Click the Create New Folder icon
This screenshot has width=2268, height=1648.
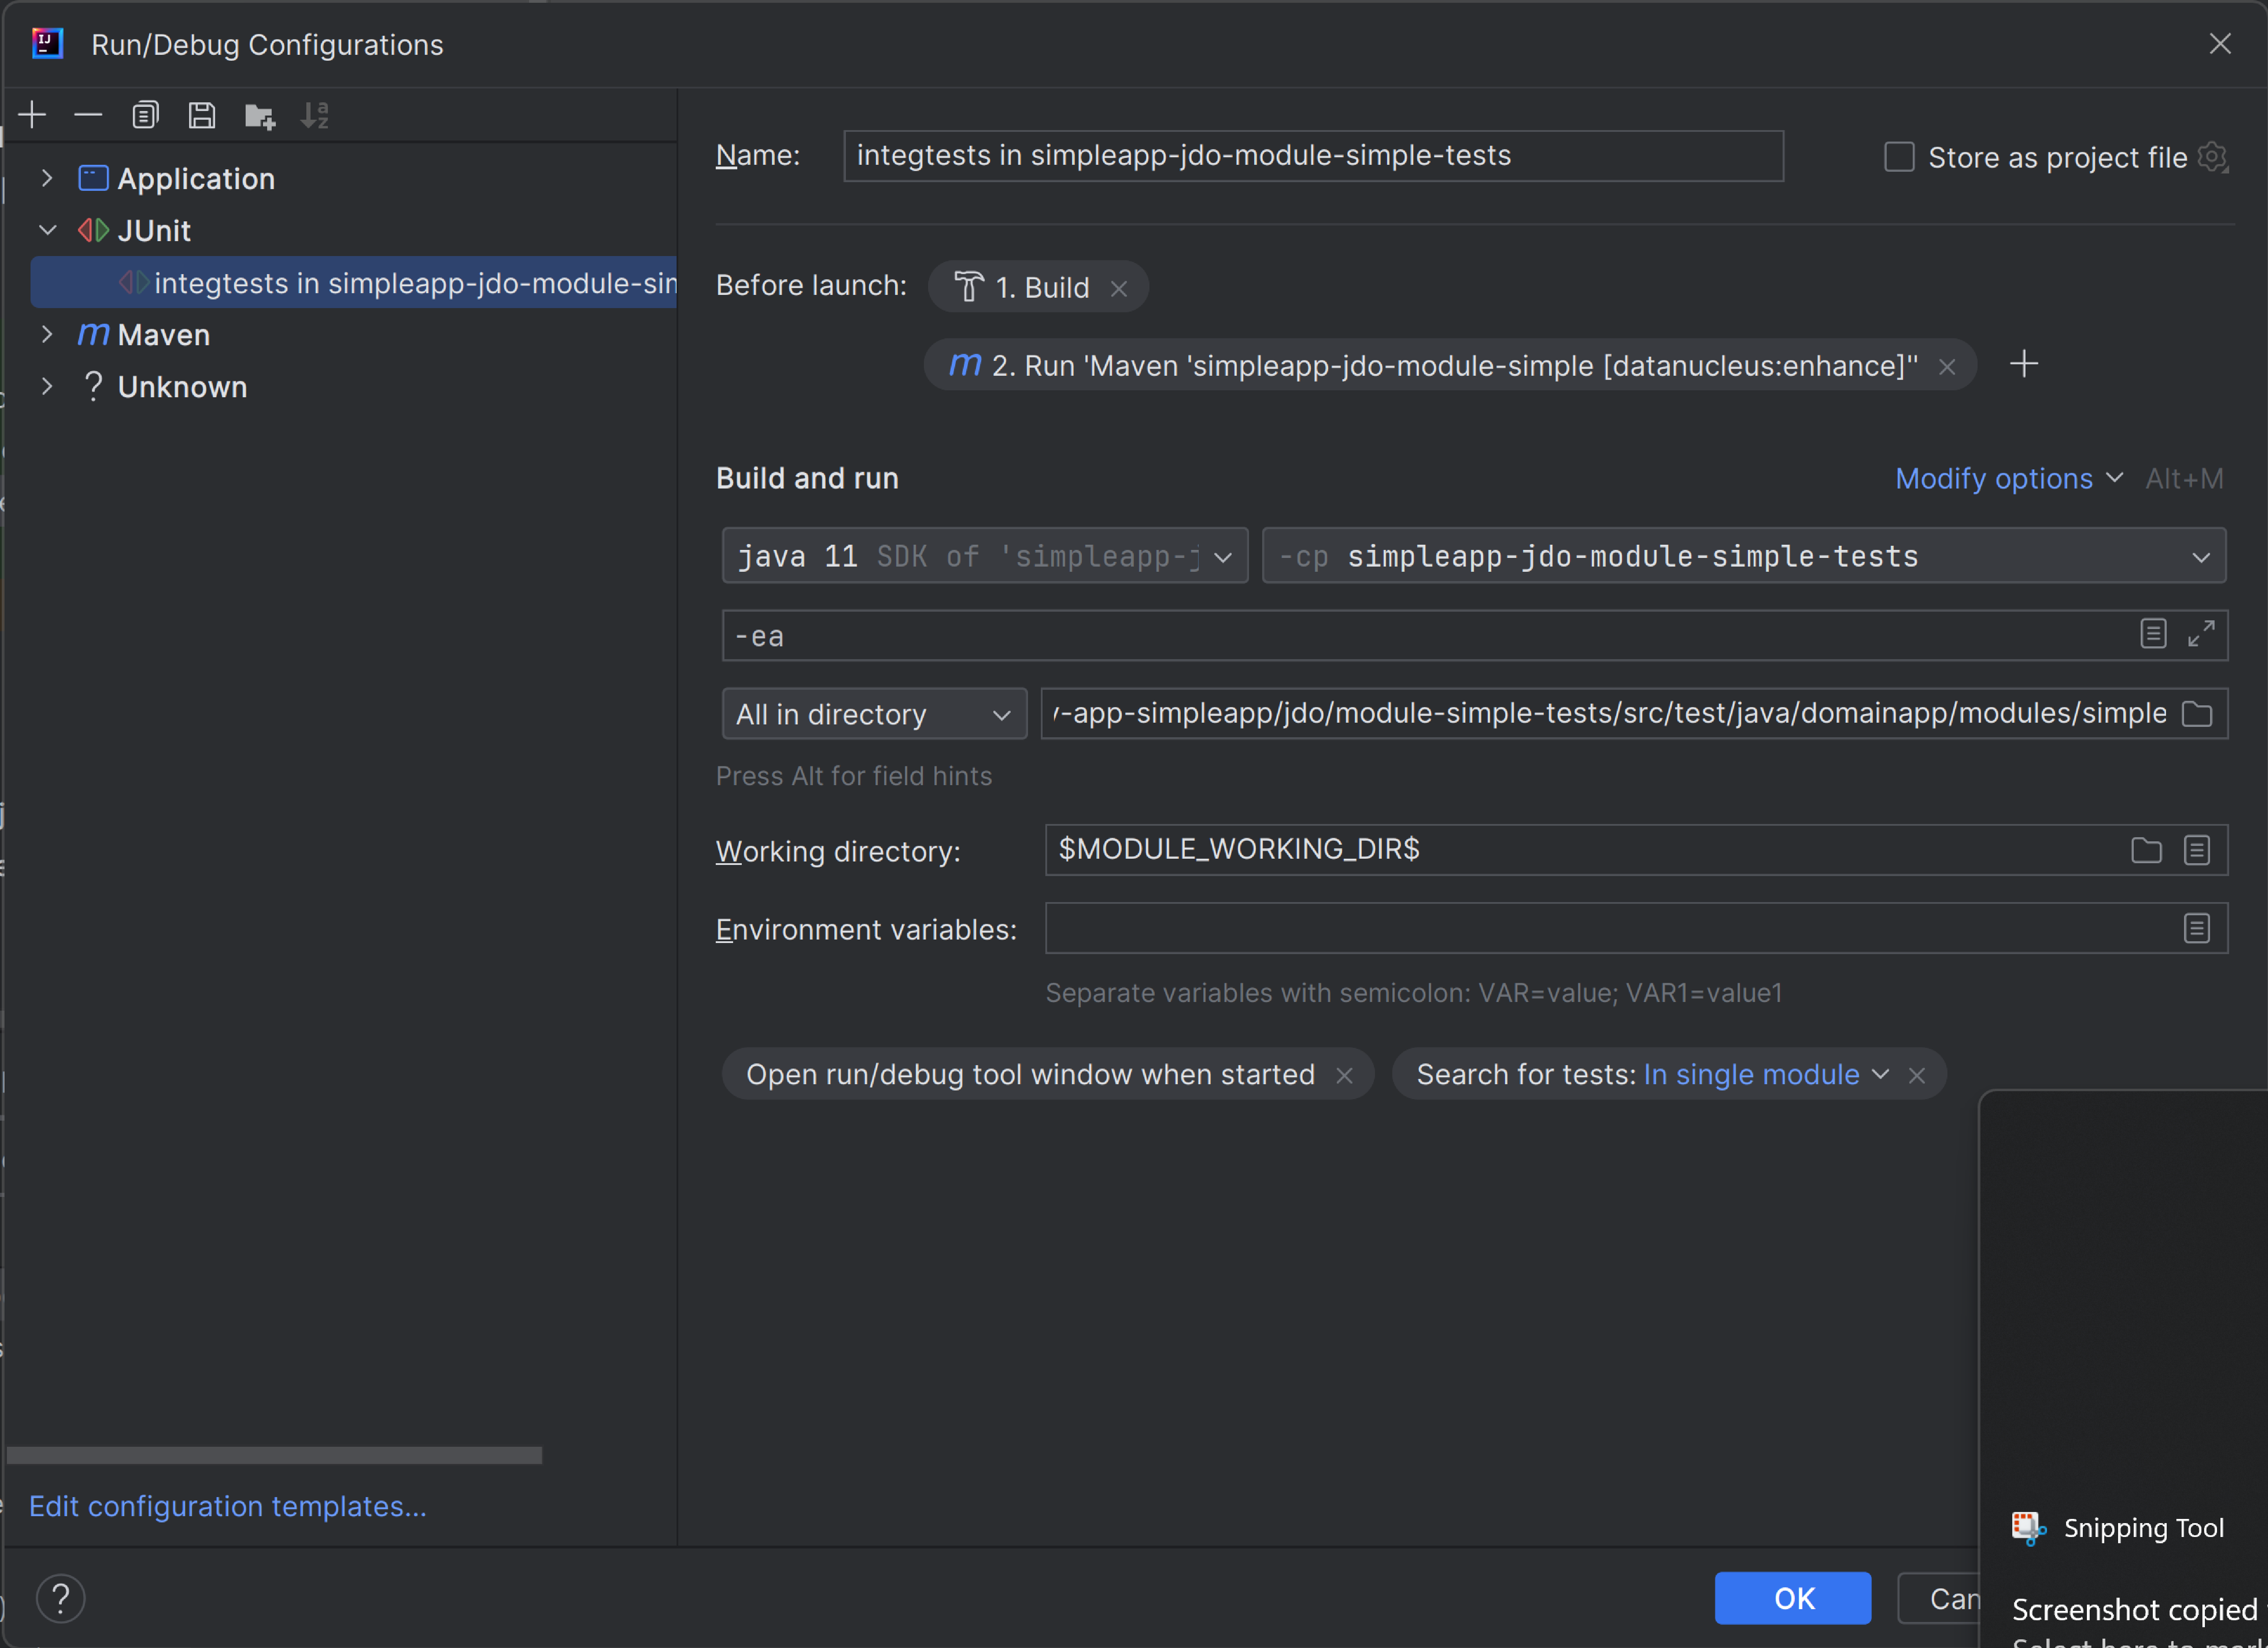pyautogui.click(x=260, y=116)
